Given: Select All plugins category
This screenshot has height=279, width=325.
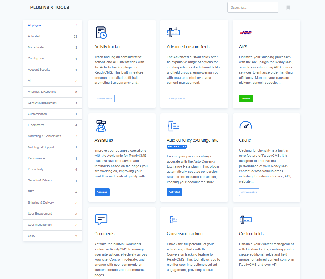Looking at the screenshot, I should point(53,25).
